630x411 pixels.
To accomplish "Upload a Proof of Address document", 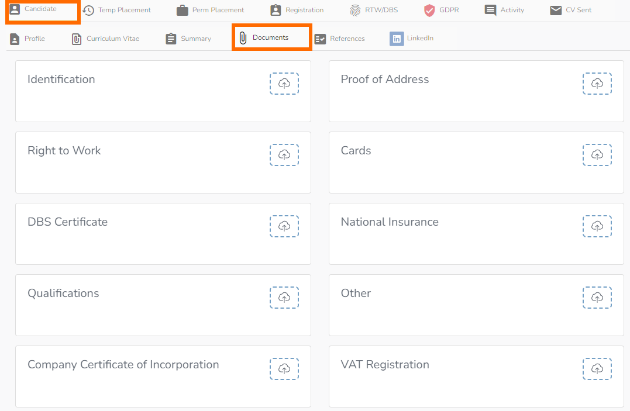I will [597, 84].
